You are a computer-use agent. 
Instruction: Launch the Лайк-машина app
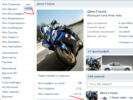(10, 92)
